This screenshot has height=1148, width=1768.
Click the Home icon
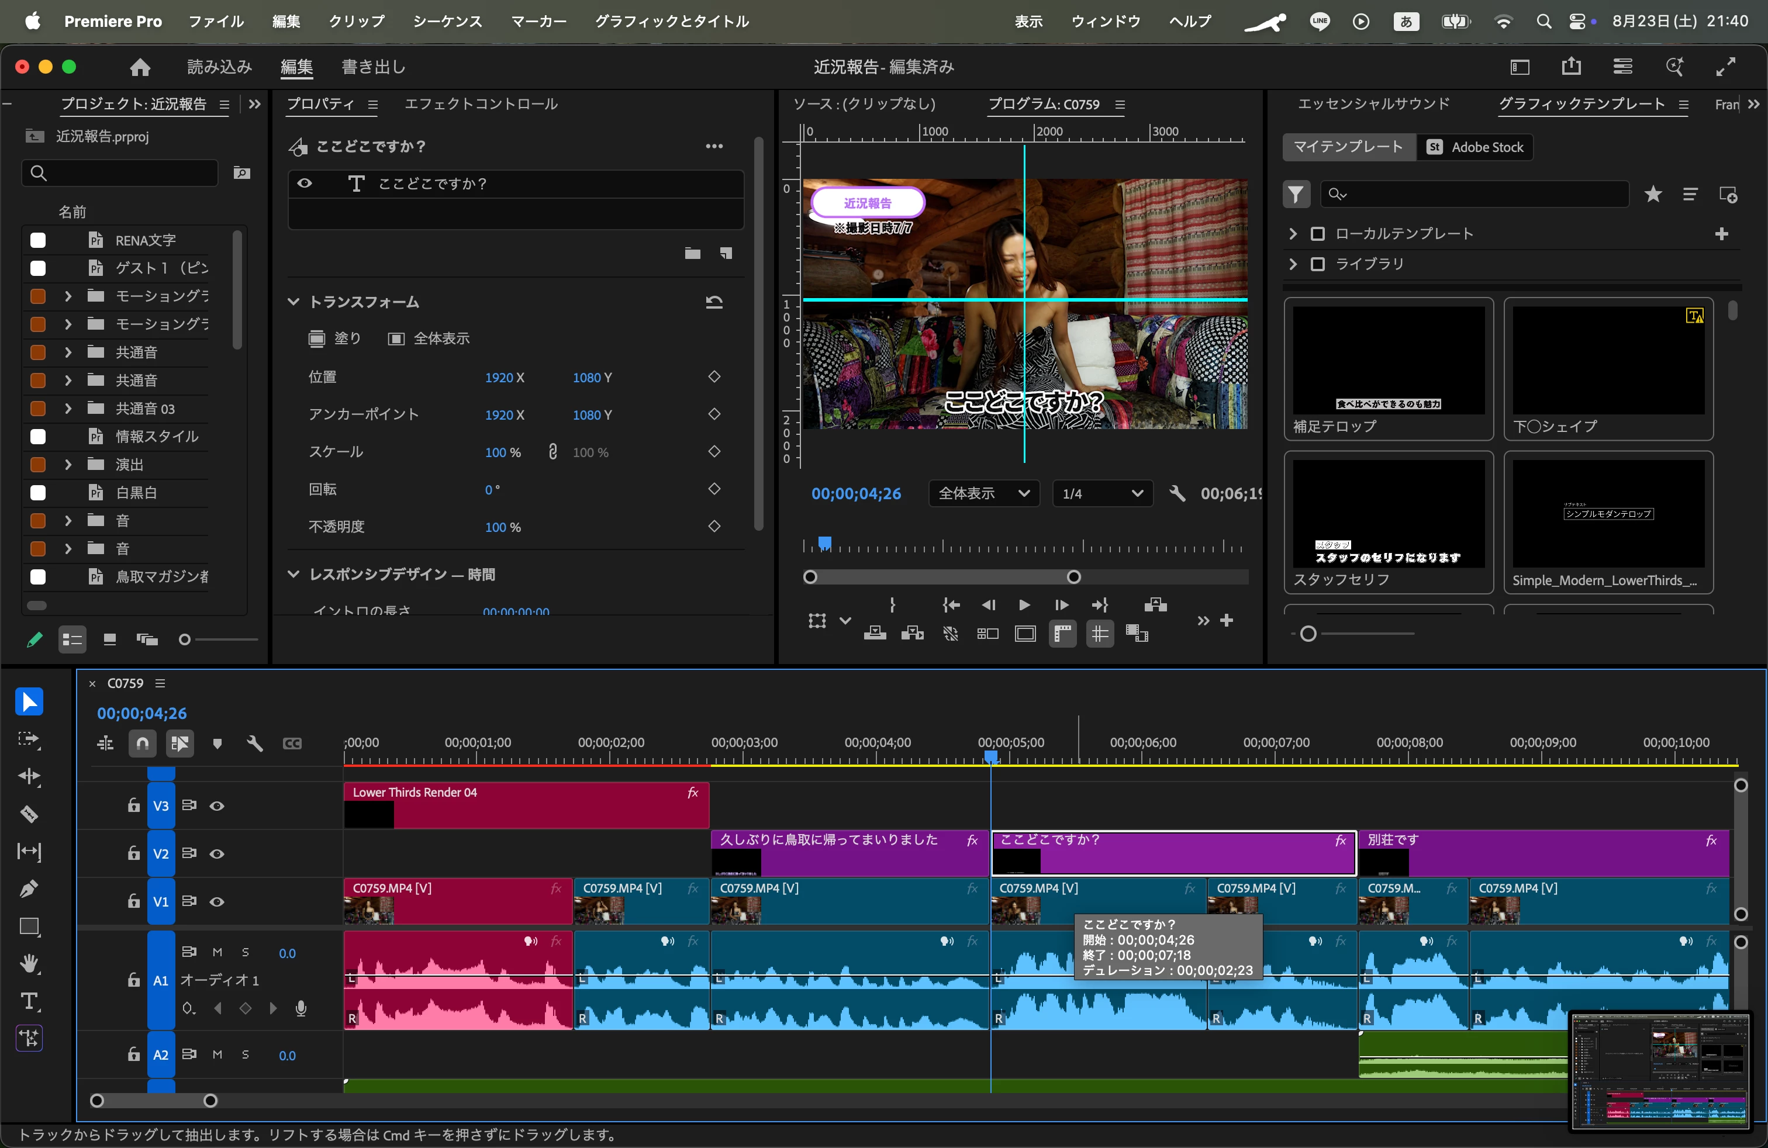(x=140, y=68)
